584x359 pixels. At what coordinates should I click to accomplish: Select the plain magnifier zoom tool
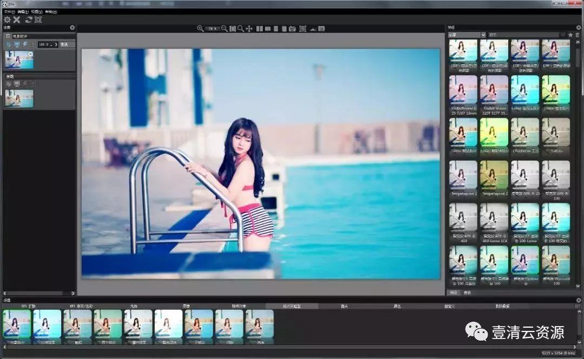tap(241, 29)
